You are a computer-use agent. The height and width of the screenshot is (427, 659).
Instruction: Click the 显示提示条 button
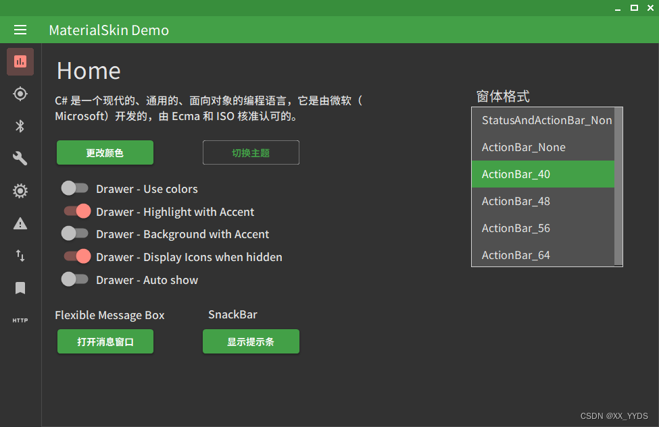251,341
